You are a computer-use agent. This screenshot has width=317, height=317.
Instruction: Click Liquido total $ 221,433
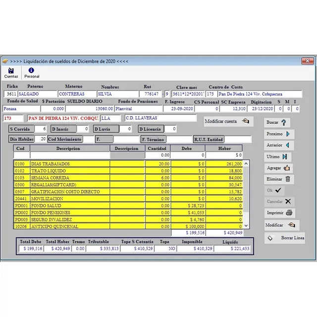232,249
